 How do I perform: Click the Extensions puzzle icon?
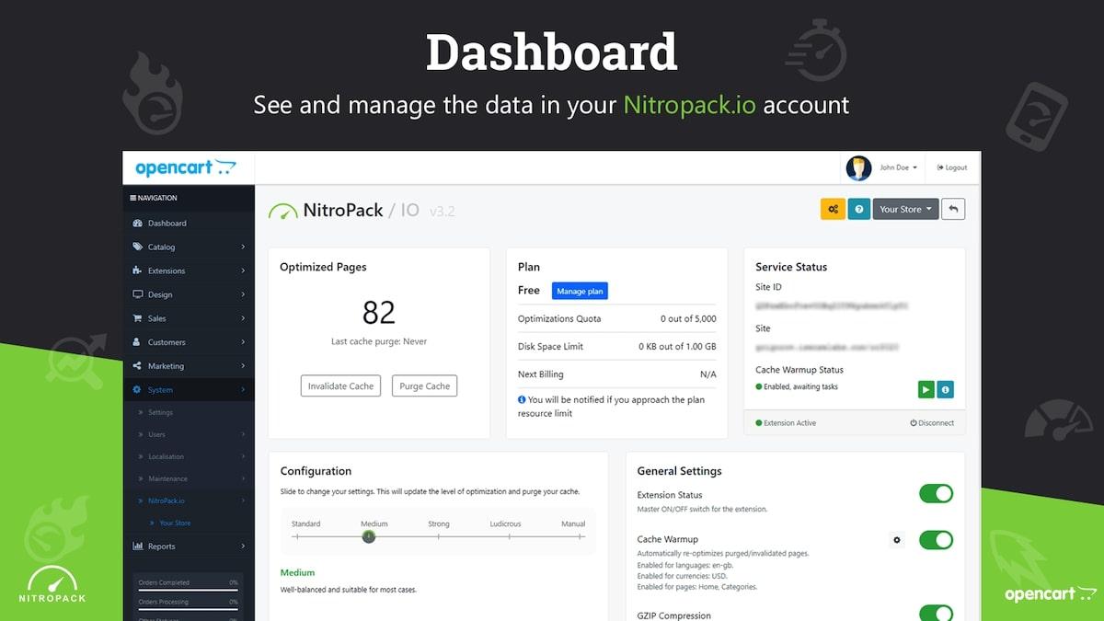point(138,270)
